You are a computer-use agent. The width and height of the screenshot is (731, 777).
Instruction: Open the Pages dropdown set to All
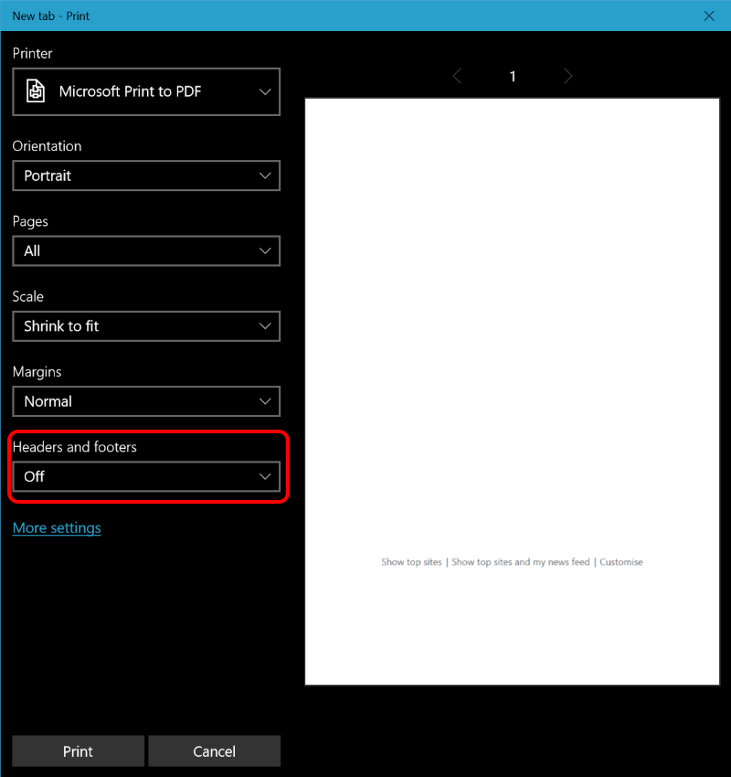click(146, 250)
